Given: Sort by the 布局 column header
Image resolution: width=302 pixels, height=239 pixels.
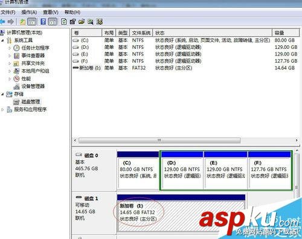Looking at the screenshot, I should [x=109, y=33].
